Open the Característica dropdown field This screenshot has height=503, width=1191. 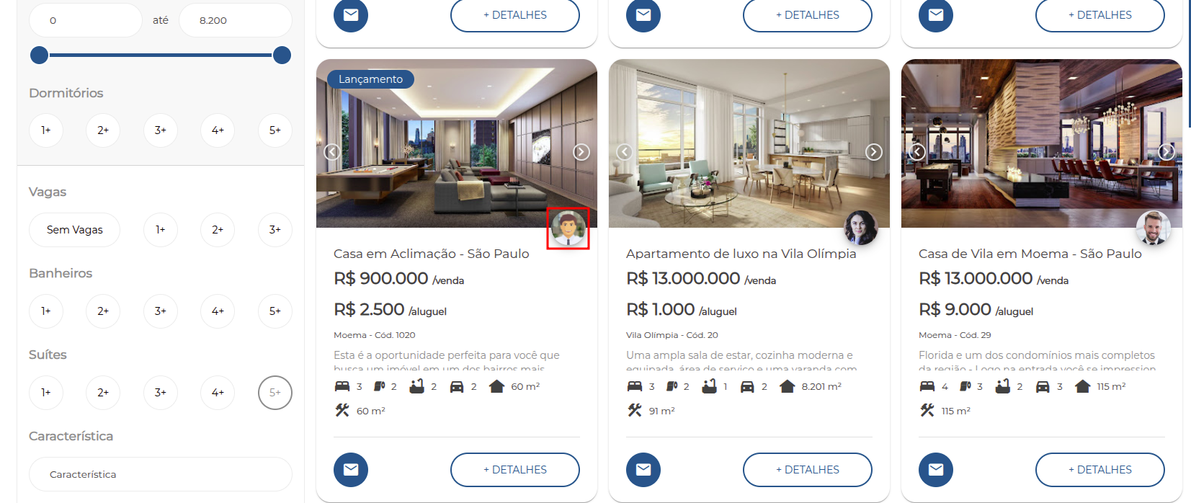click(161, 474)
